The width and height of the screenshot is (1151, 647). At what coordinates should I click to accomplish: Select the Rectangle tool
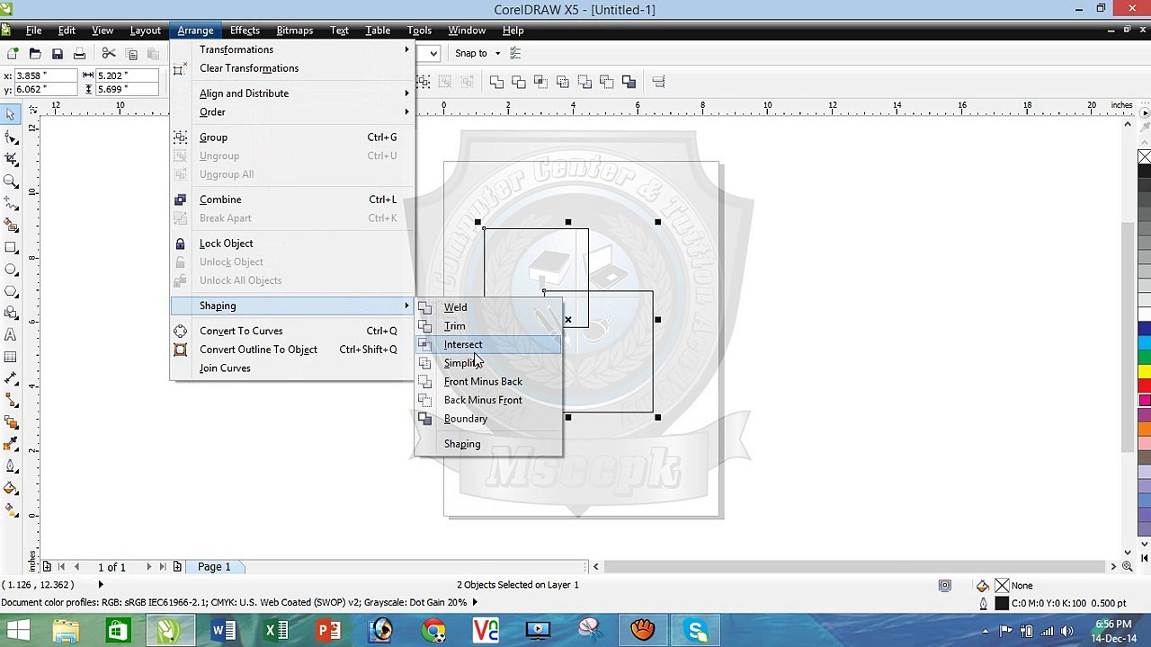click(11, 247)
